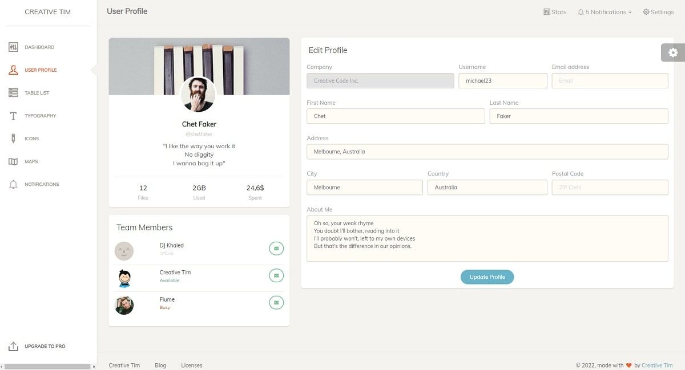Click the envelope next to Creative Tim member
The image size is (685, 370).
pos(276,275)
